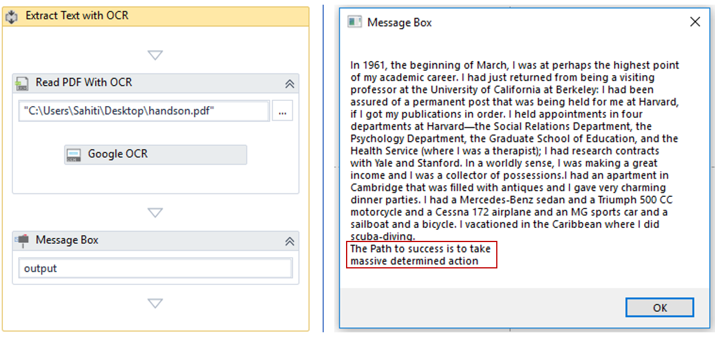Screen dimensions: 715x337
Task: Click the Message Box dialog title text
Action: click(x=399, y=23)
